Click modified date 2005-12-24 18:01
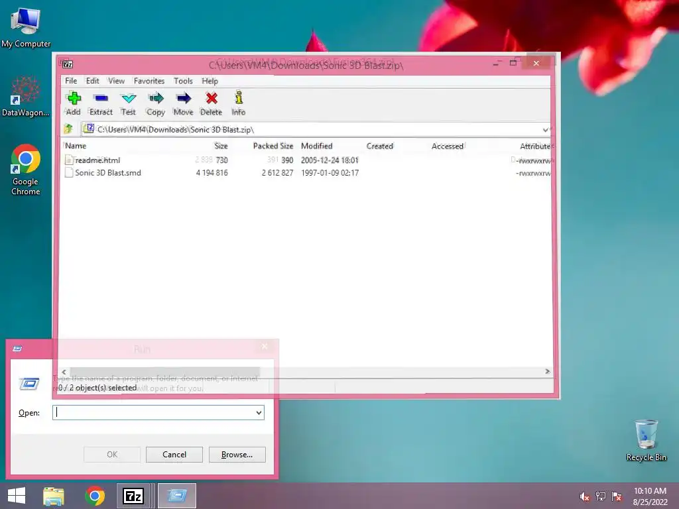679x509 pixels. [x=330, y=160]
